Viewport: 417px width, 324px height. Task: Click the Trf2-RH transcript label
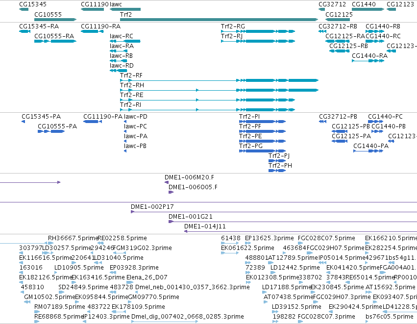pyautogui.click(x=132, y=85)
